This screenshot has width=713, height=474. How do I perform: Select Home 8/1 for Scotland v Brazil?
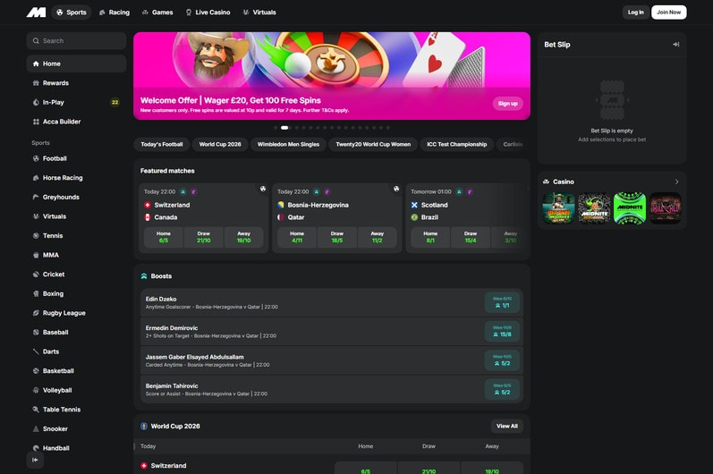coord(430,237)
